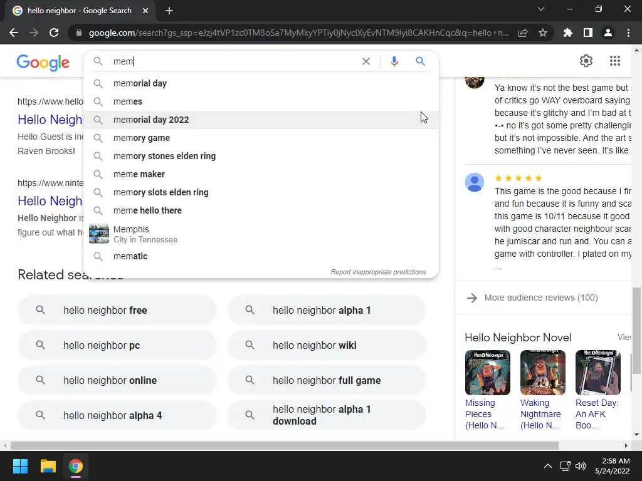Image resolution: width=642 pixels, height=481 pixels.
Task: Open the Windows Start menu
Action: pyautogui.click(x=20, y=466)
